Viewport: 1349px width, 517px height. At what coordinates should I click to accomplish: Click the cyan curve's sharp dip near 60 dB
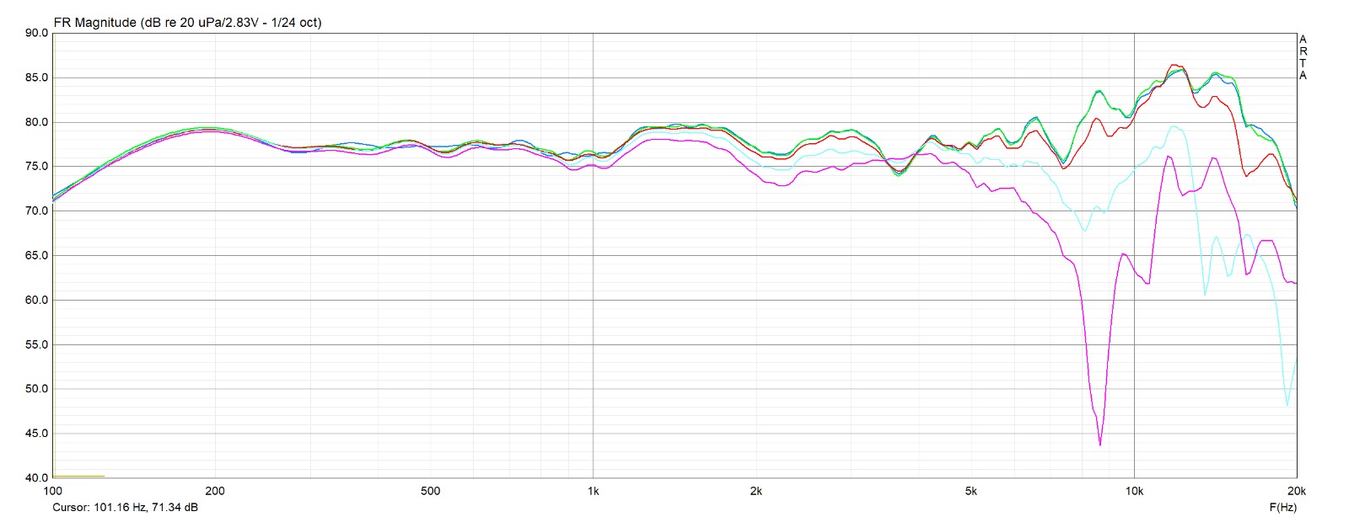(1205, 294)
